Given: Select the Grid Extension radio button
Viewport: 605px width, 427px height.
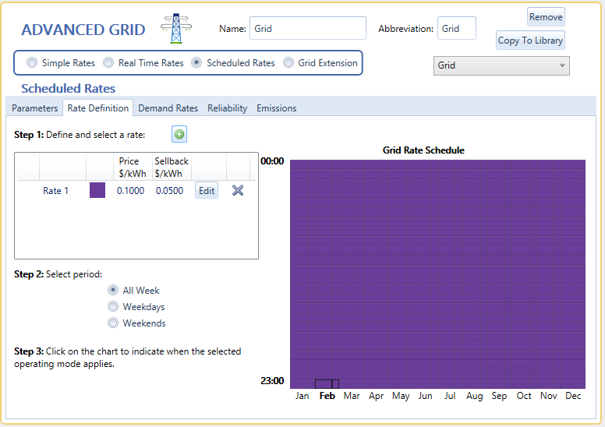Looking at the screenshot, I should (288, 63).
